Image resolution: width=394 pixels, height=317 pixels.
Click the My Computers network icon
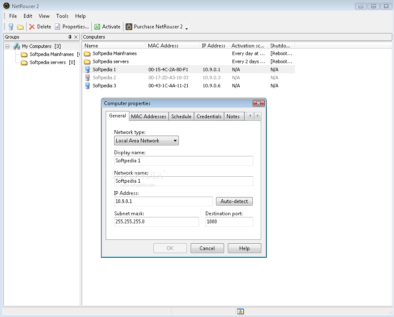tap(16, 46)
